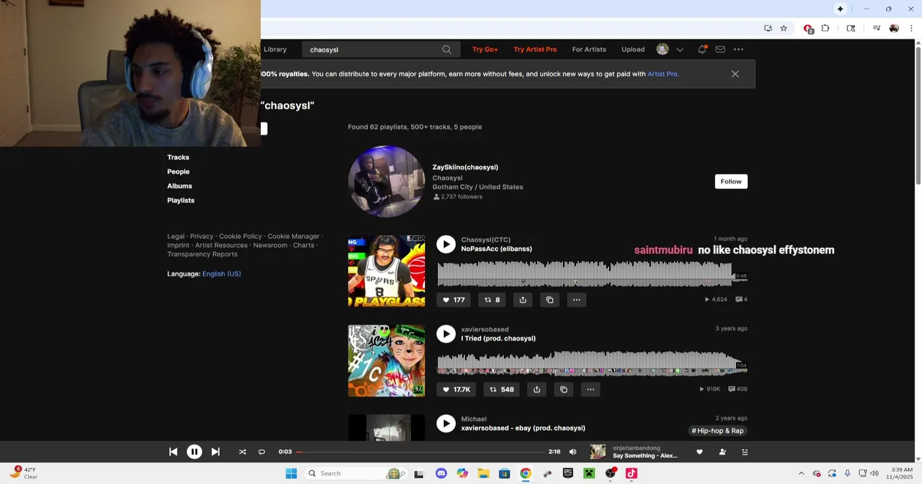Open I Tried track artwork

click(387, 360)
